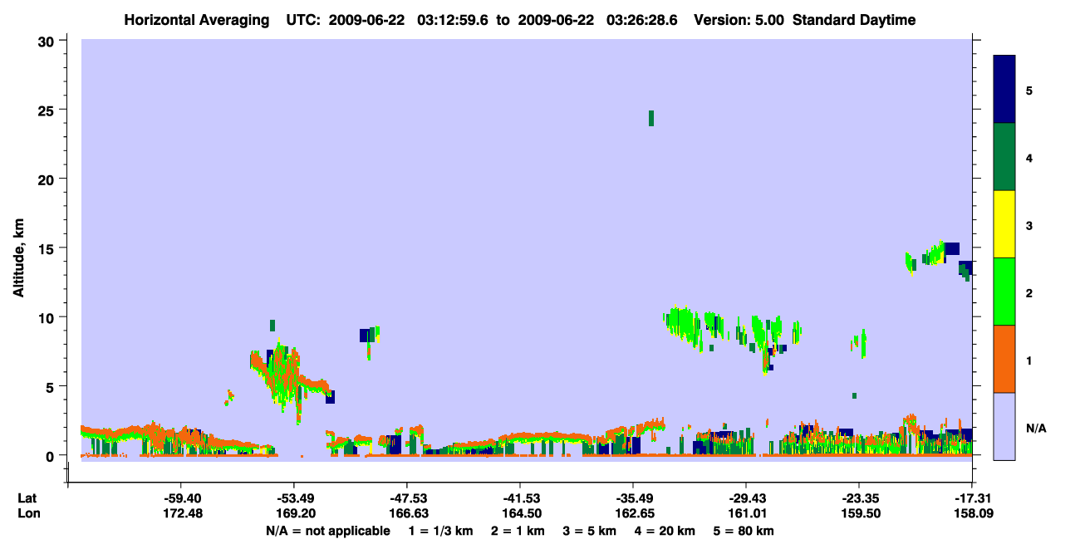Click the altitude tick label 10
This screenshot has width=1080, height=554.
[48, 317]
